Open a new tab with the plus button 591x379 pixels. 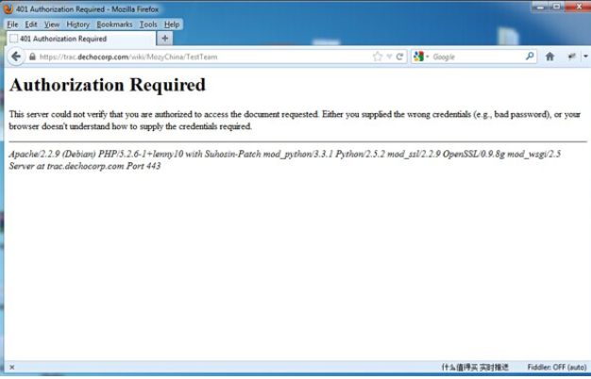point(165,39)
